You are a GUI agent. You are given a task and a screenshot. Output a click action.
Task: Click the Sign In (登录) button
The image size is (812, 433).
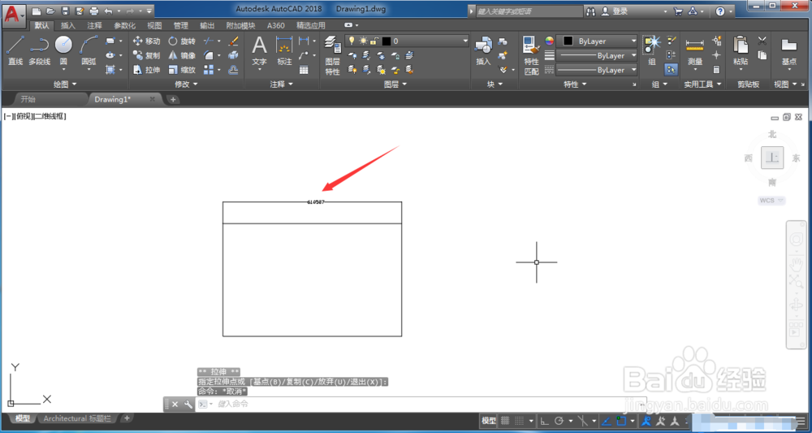pos(614,11)
